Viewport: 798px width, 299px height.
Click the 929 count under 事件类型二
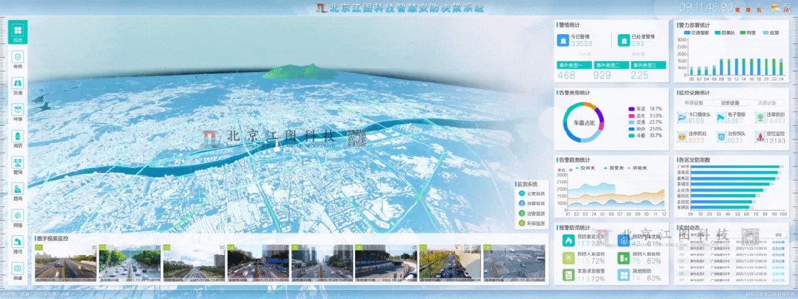click(x=602, y=76)
